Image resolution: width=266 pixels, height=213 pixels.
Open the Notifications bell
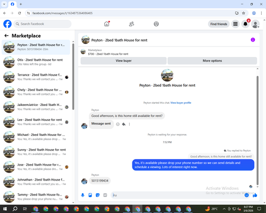(245, 24)
